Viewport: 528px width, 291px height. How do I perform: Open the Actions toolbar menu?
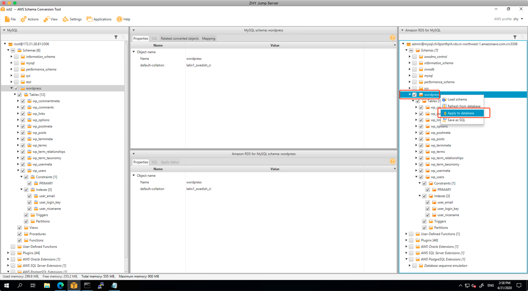(x=30, y=19)
